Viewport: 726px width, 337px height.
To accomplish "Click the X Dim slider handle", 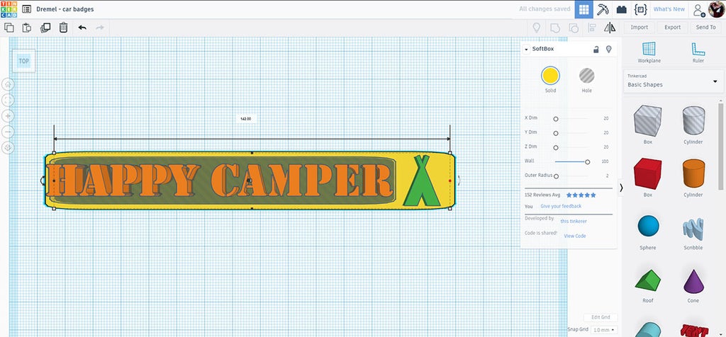I will click(556, 119).
